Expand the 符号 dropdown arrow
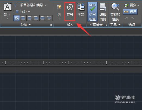The image size is (142, 110). pos(70,18)
